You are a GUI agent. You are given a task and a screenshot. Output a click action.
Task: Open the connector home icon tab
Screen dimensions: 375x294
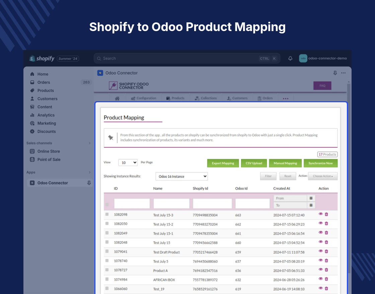[x=117, y=98]
